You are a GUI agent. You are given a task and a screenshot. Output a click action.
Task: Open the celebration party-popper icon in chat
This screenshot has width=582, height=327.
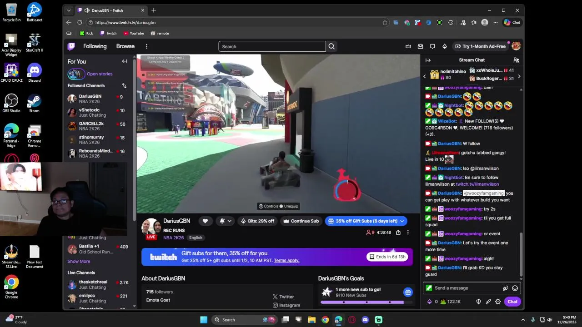point(505,288)
